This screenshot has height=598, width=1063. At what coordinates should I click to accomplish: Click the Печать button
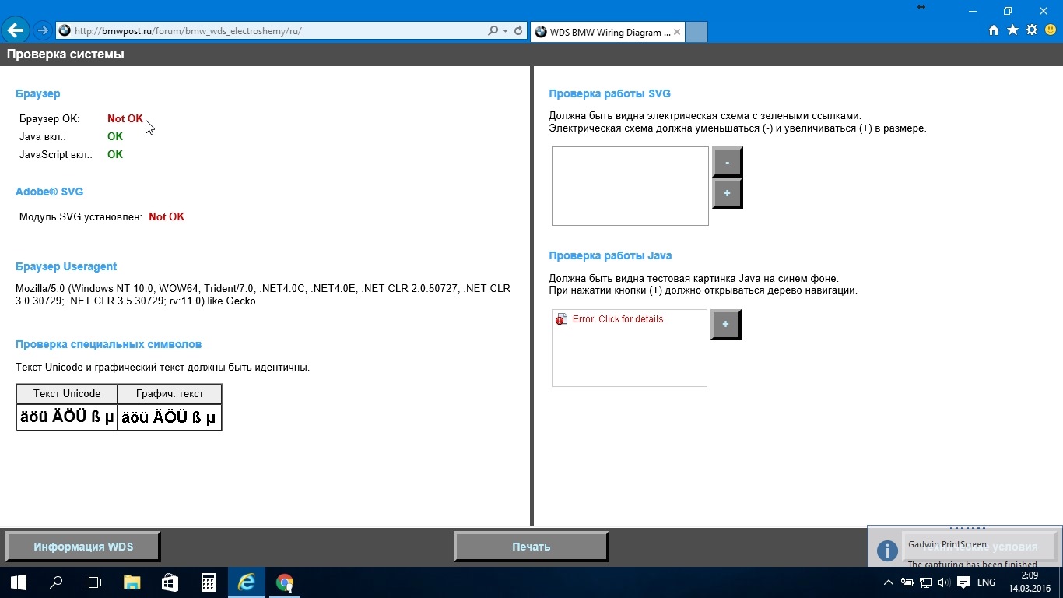coord(531,547)
